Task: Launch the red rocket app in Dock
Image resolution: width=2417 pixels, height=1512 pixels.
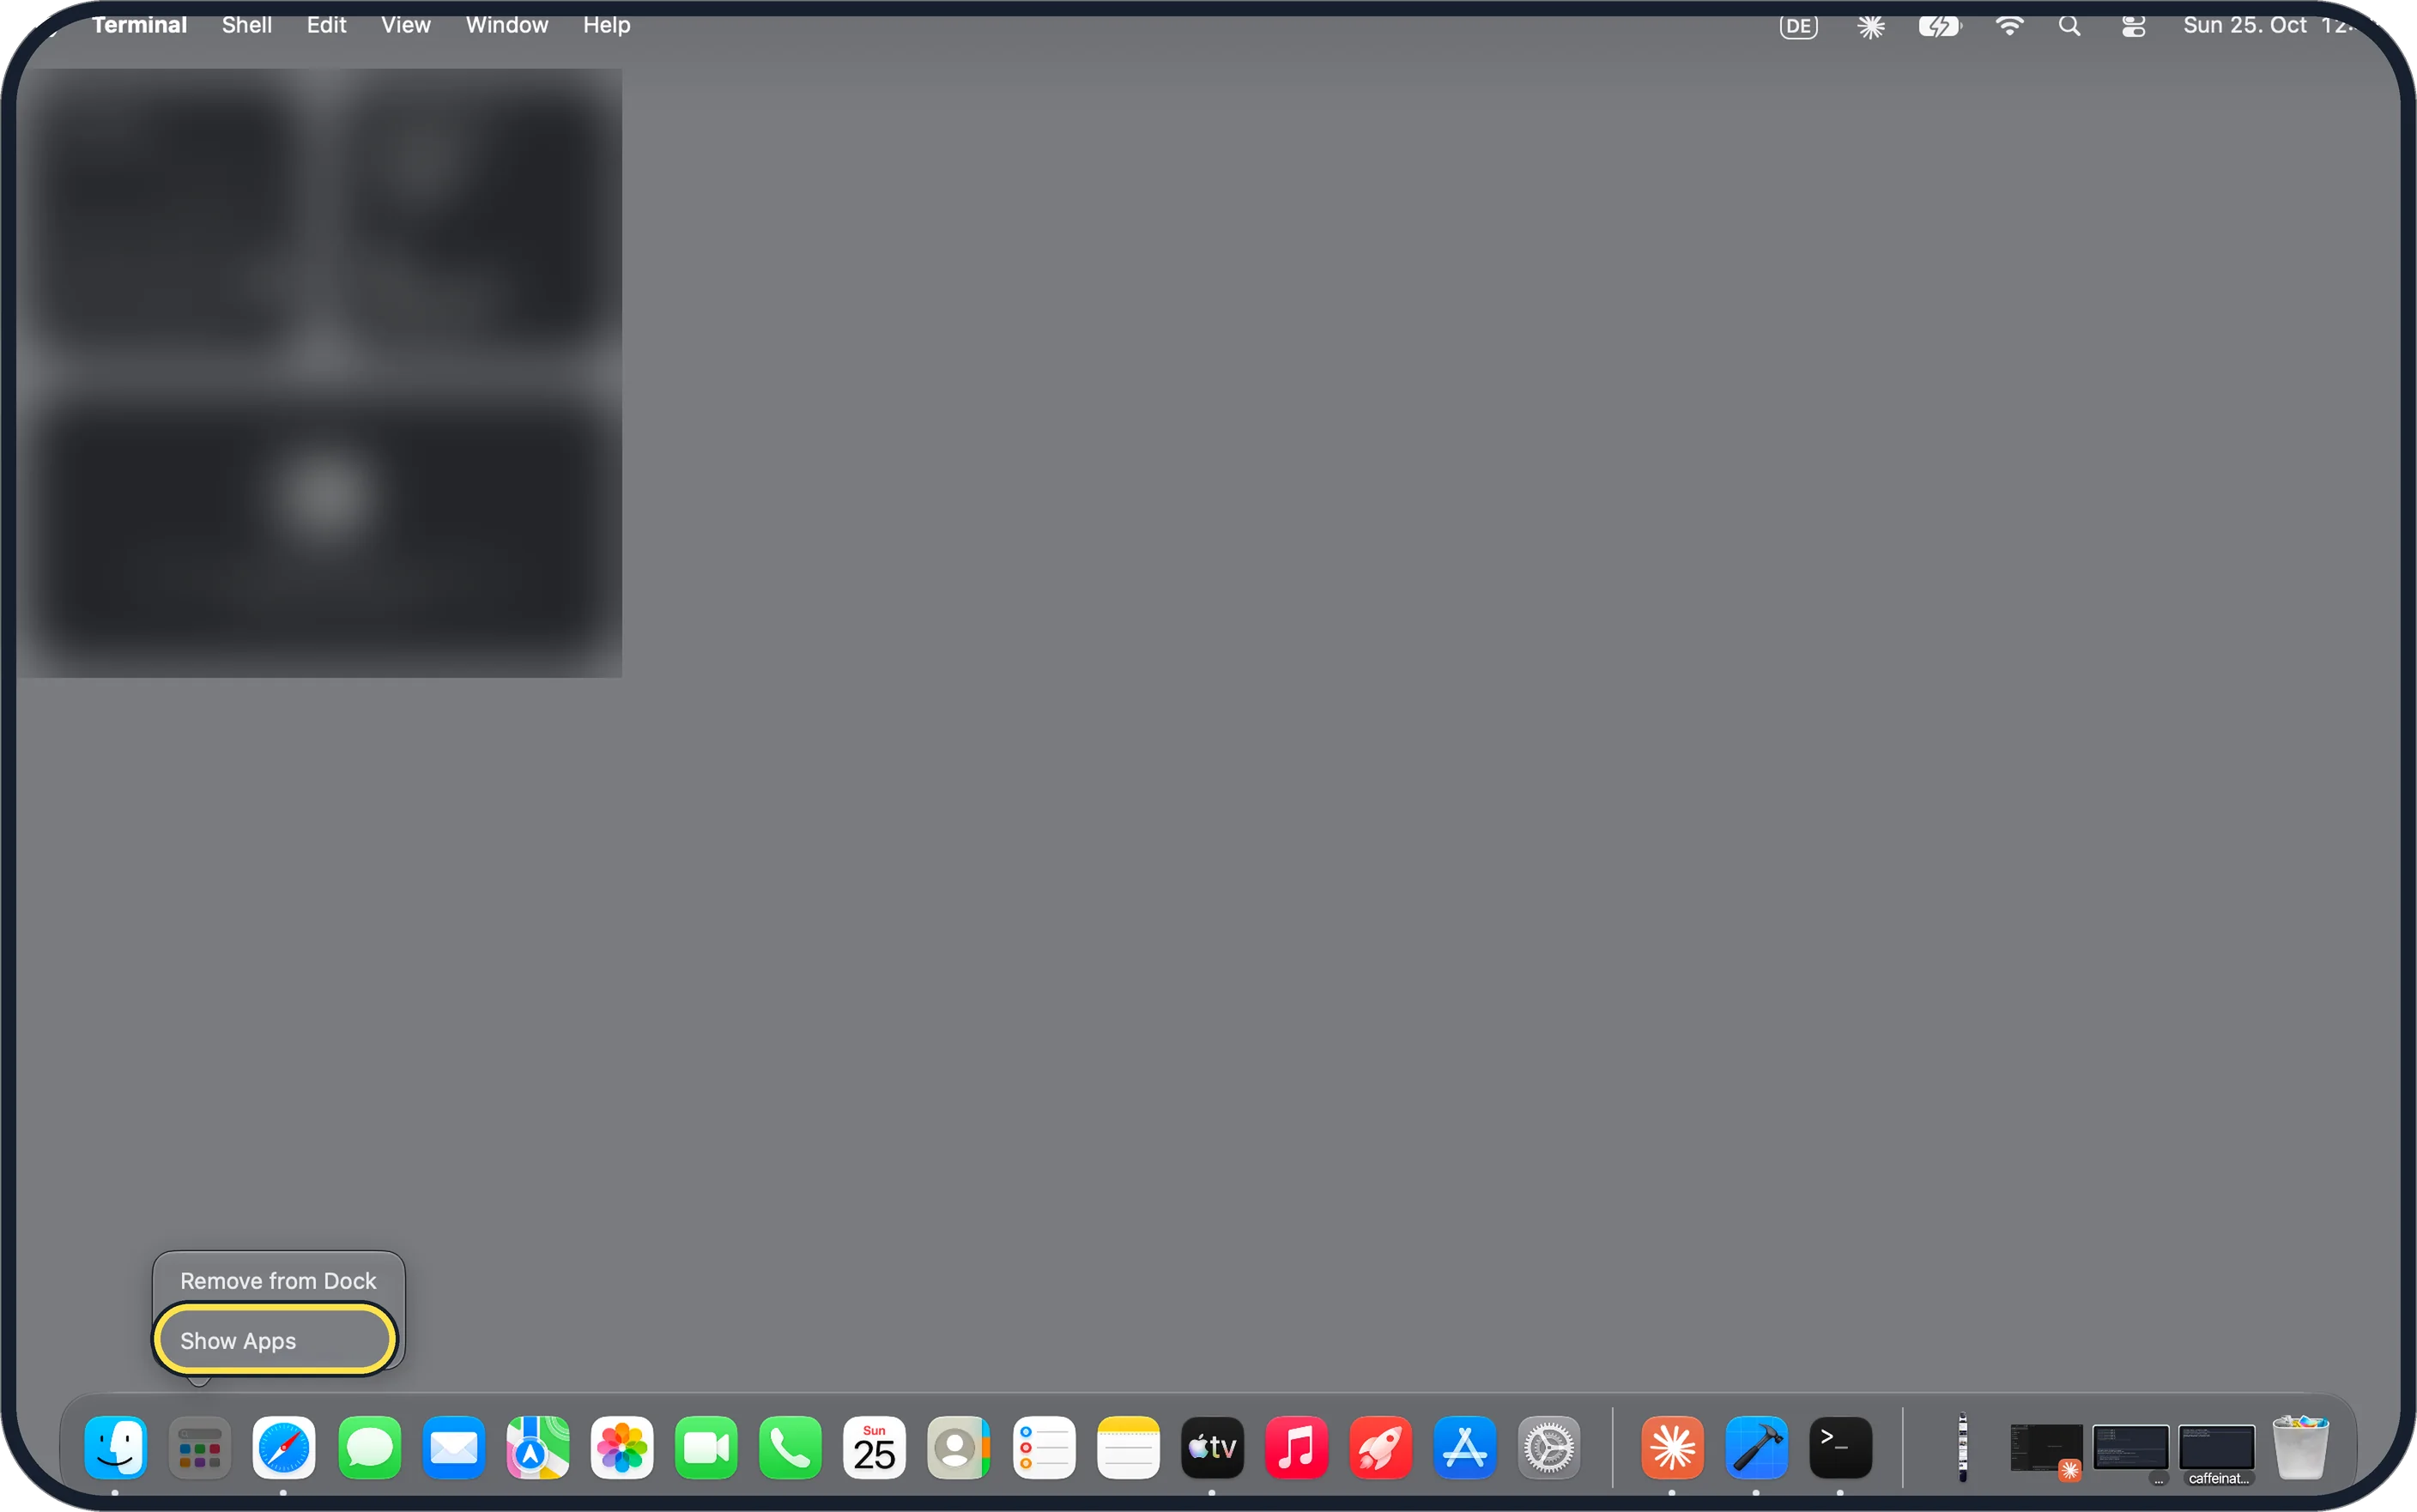Action: (x=1380, y=1447)
